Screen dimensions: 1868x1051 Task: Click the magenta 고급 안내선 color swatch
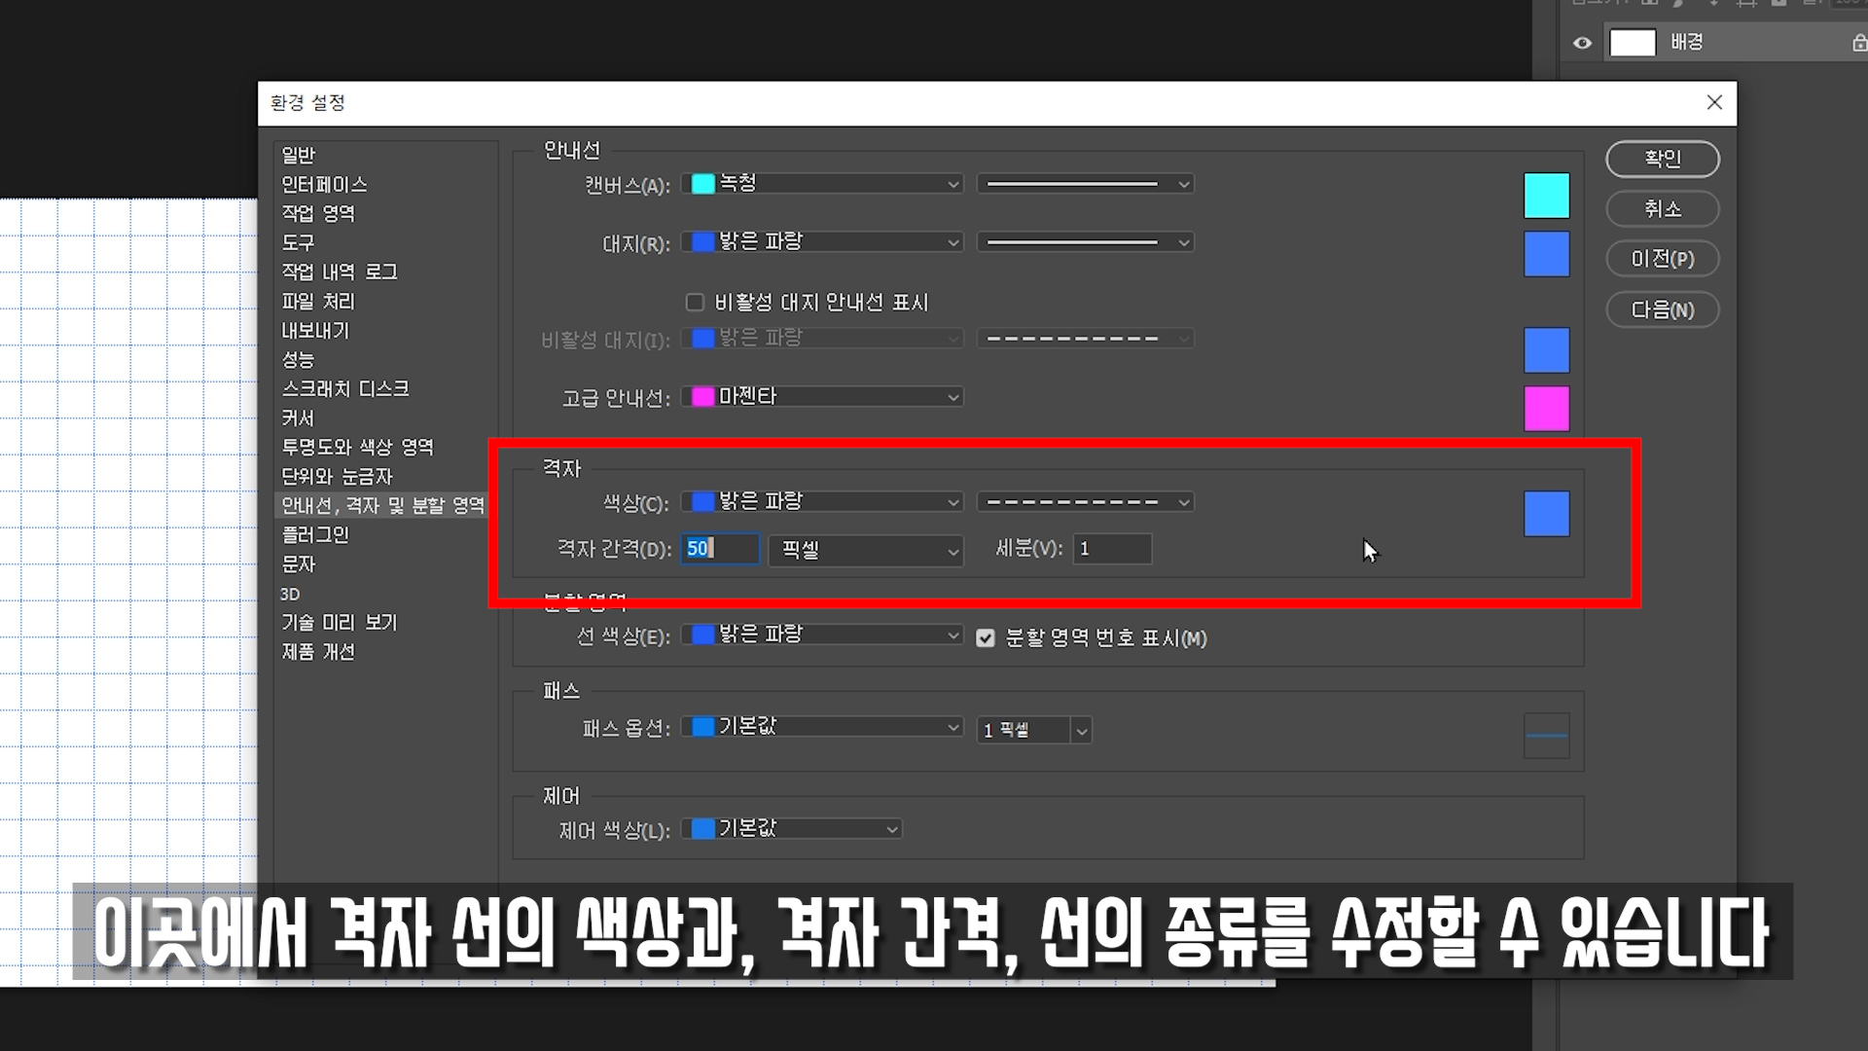click(1546, 408)
